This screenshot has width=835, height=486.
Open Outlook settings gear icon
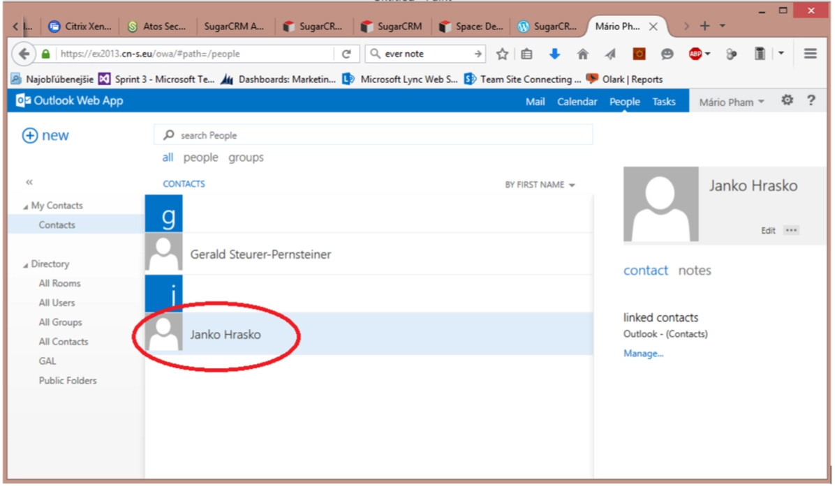click(787, 100)
